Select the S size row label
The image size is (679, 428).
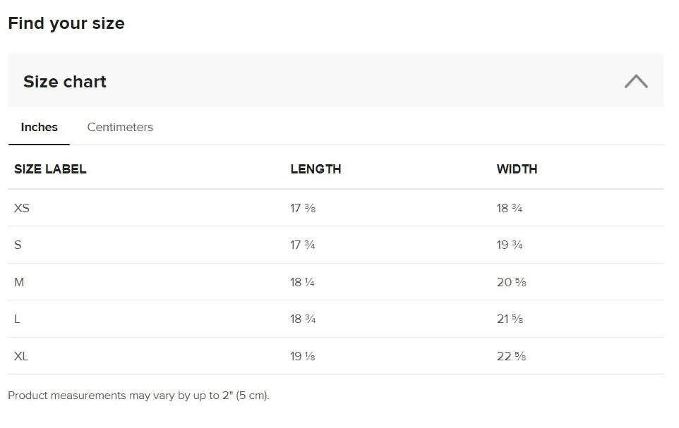pos(18,245)
